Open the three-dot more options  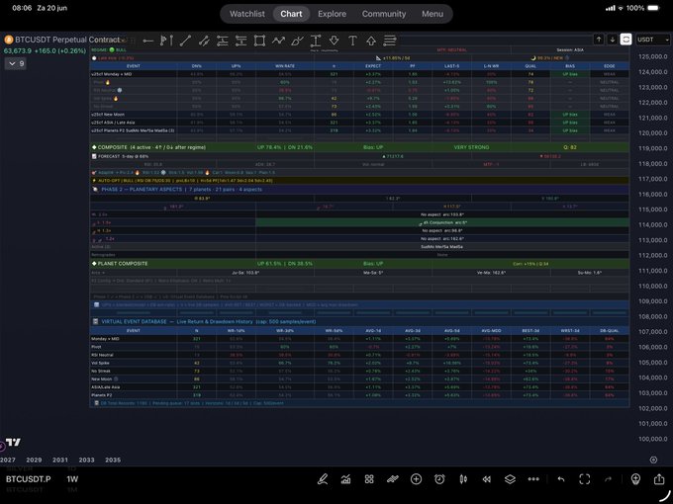(533, 479)
